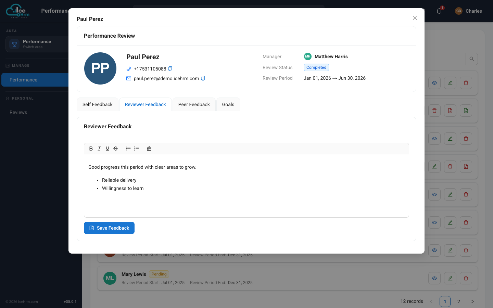This screenshot has width=493, height=308.
Task: Apply strikethrough formatting in the editor
Action: 116,149
